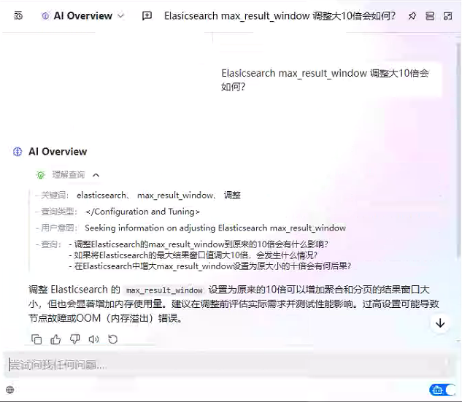Read the answer aloud with the speaker icon
This screenshot has height=402, width=462.
tap(93, 339)
